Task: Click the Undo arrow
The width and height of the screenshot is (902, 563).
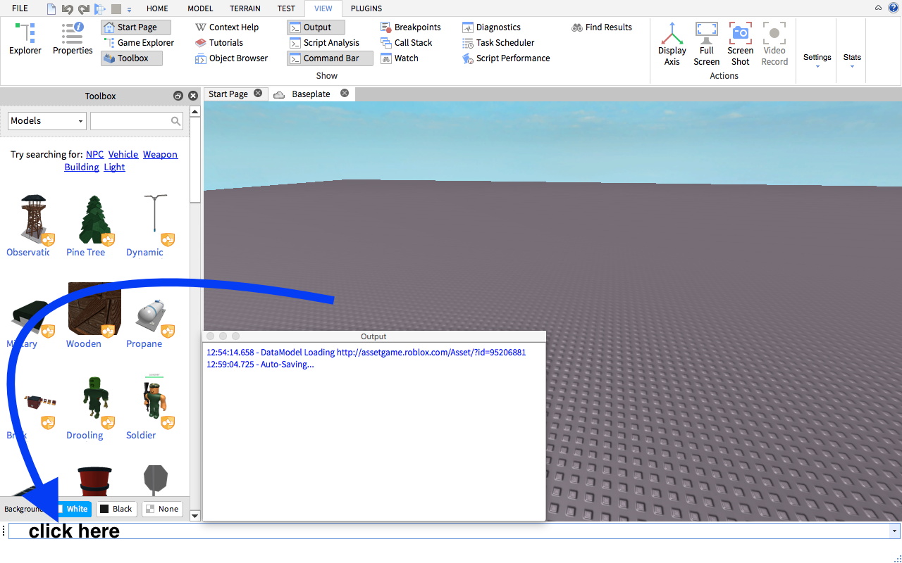Action: coord(67,8)
